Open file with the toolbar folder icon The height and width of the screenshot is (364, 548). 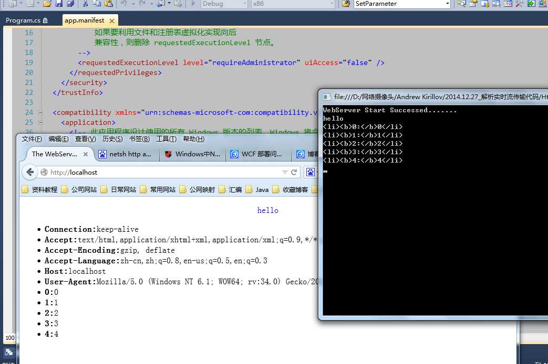click(x=47, y=4)
